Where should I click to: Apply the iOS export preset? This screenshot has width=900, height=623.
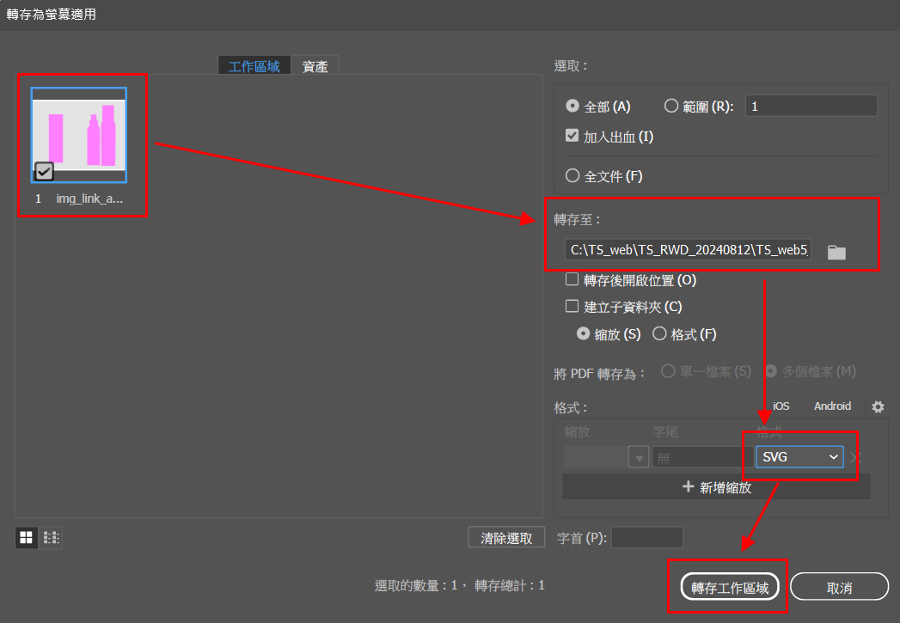pos(781,406)
